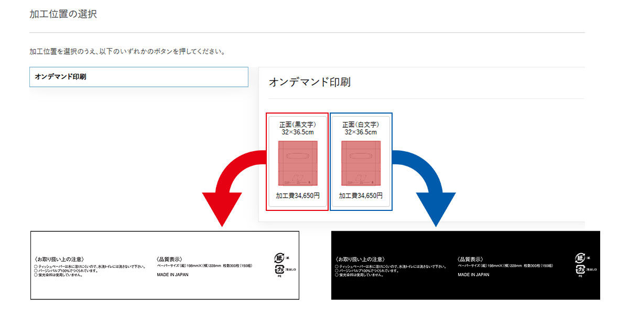Select the オンデマンド印刷 tab on the left

tap(138, 76)
